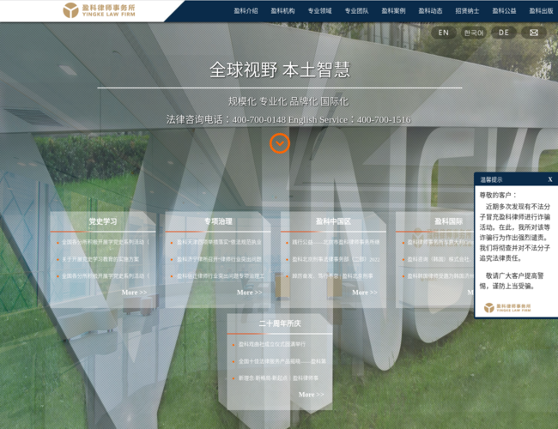The width and height of the screenshot is (558, 429).
Task: Go to 盈科公益 in the top menu
Action: tap(504, 11)
